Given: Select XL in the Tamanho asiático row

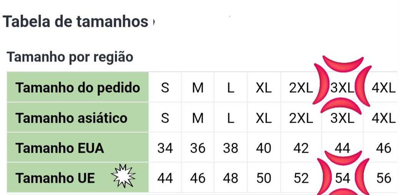Looking at the screenshot, I should coord(263,118).
